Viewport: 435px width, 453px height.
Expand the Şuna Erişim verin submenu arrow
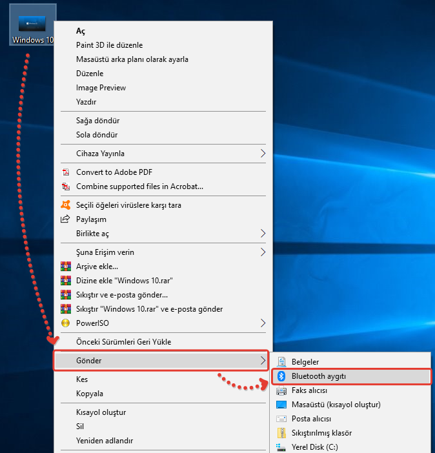[263, 252]
